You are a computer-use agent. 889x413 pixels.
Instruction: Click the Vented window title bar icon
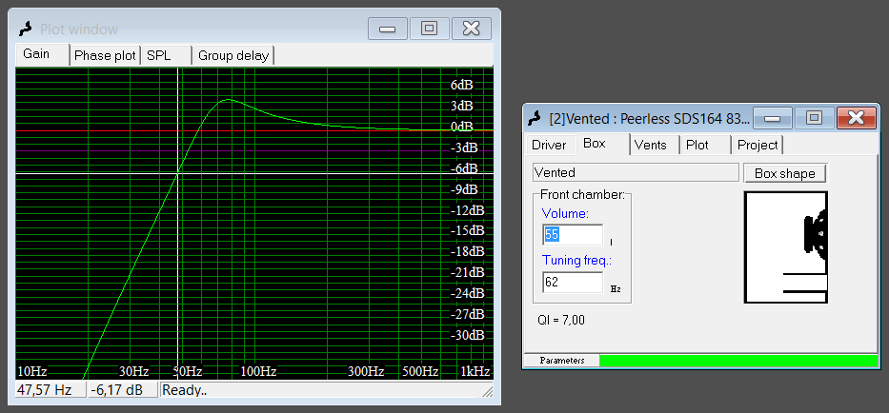[535, 118]
